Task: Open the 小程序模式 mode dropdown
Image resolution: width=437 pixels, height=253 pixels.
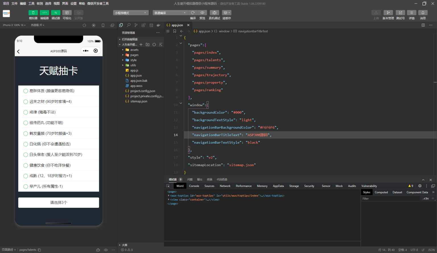Action: pos(131,13)
